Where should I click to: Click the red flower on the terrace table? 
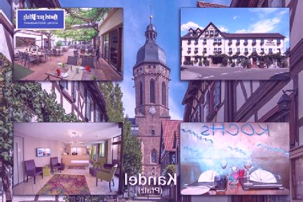88,69
